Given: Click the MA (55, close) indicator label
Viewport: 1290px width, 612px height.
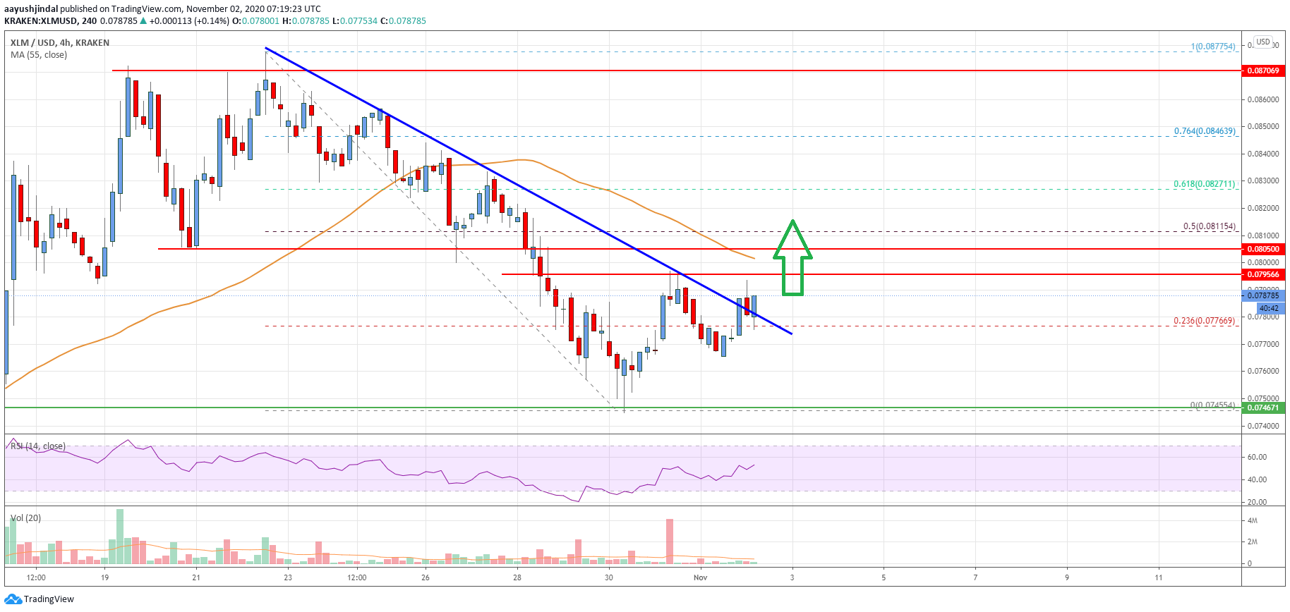Looking at the screenshot, I should [x=39, y=55].
